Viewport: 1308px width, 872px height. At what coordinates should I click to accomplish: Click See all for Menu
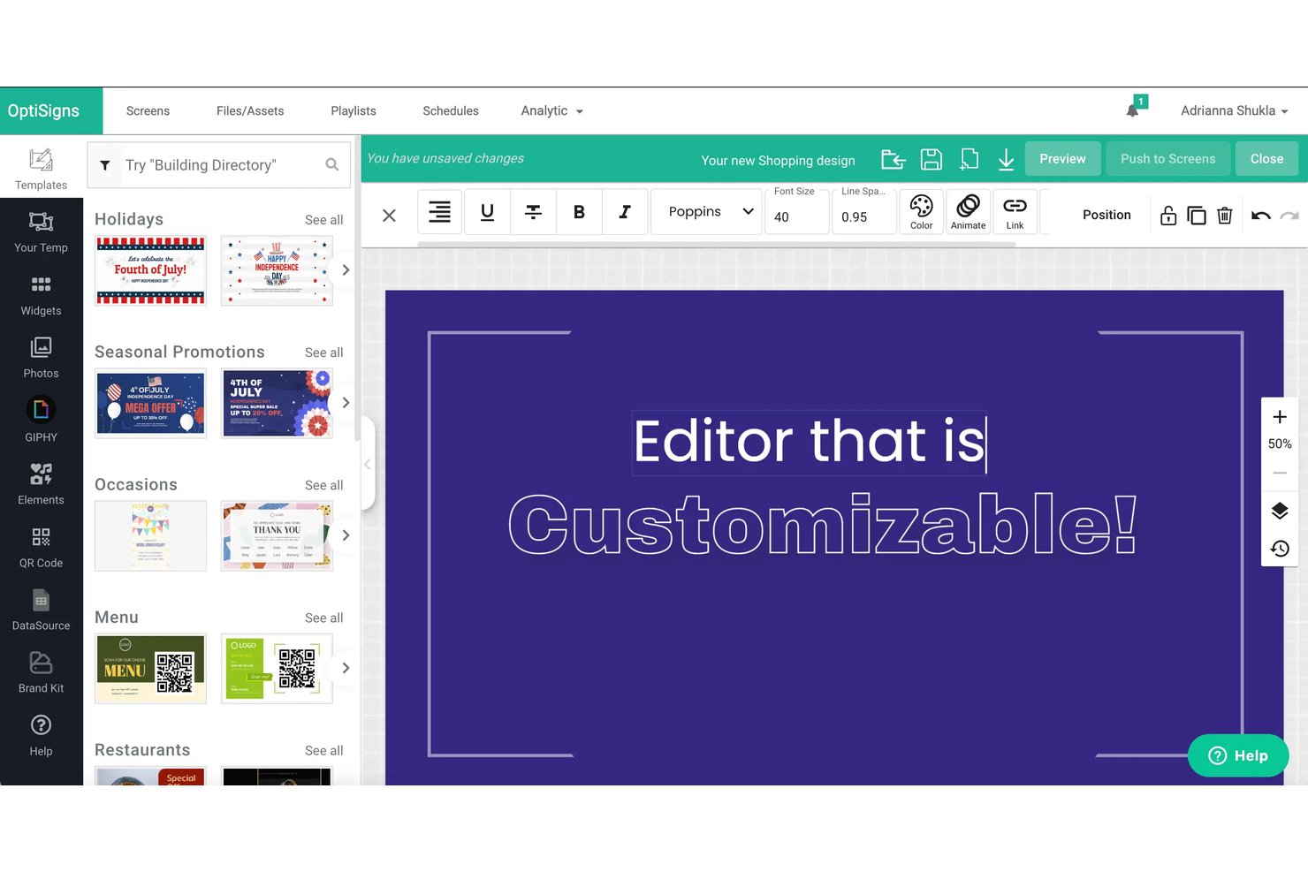click(324, 618)
